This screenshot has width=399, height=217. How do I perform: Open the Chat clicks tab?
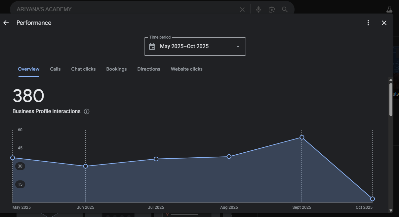(83, 69)
